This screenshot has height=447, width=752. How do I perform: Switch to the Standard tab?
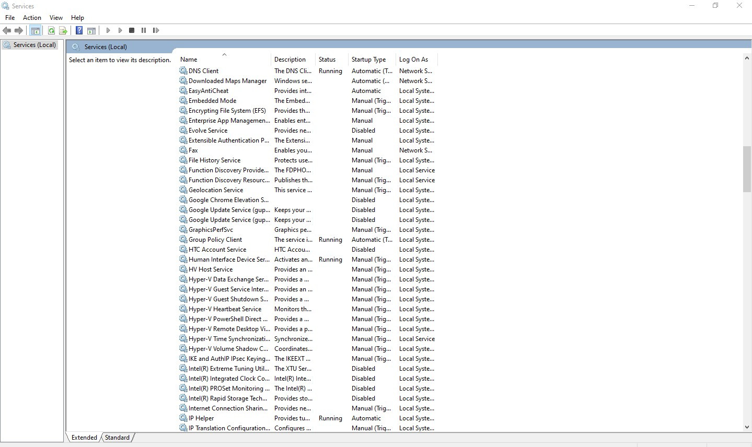pos(117,438)
